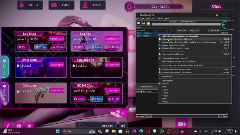Pause the music player
Image resolution: width=240 pixels, height=135 pixels.
tap(107, 126)
